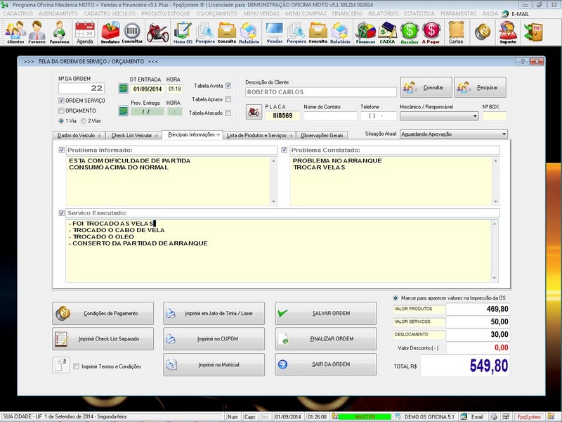562x422 pixels.
Task: Open the Vendas monitor icon
Action: pyautogui.click(x=274, y=32)
